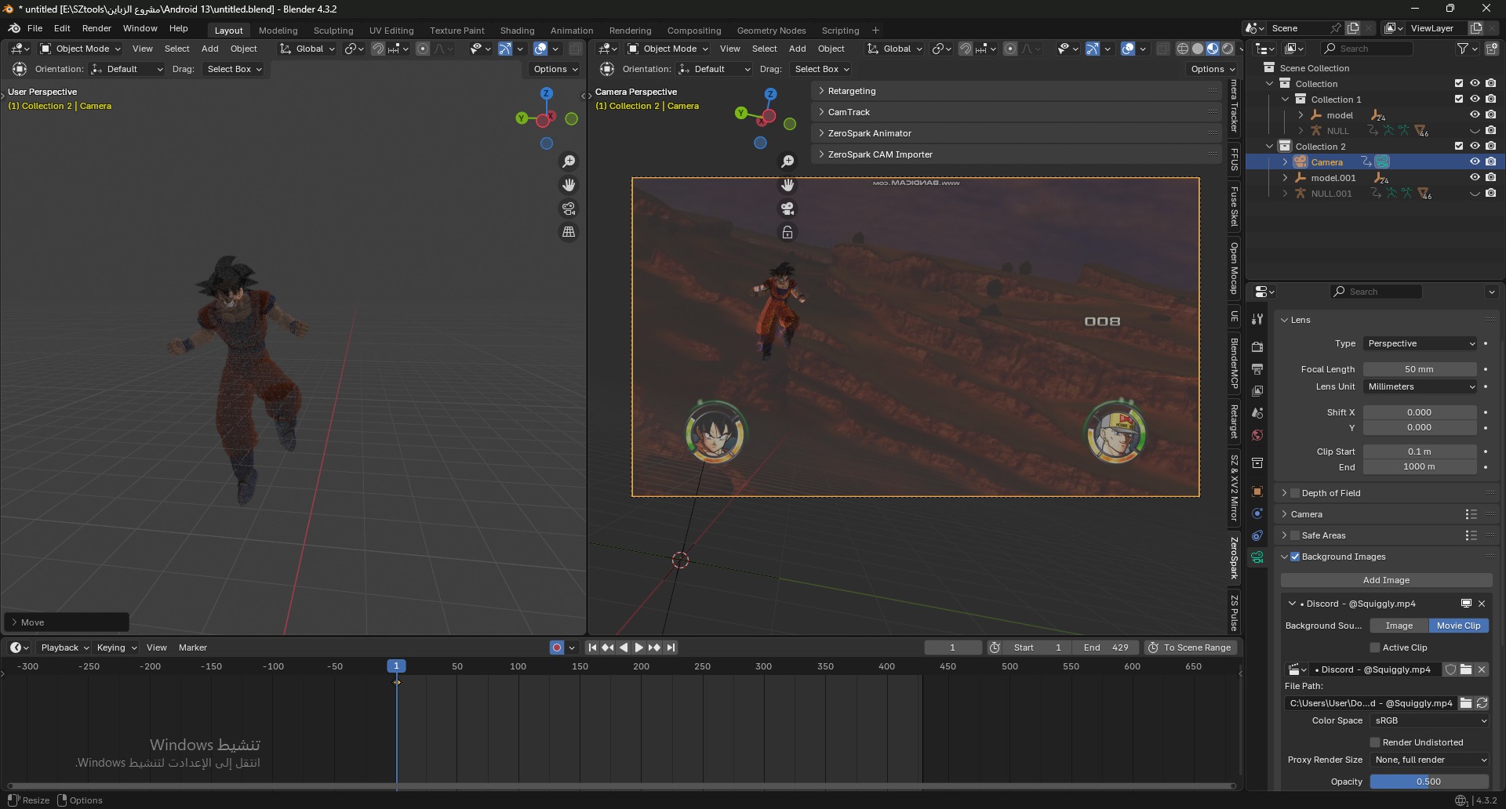Viewport: 1506px width, 809px height.
Task: Switch to the Animation workspace tab
Action: (x=572, y=31)
